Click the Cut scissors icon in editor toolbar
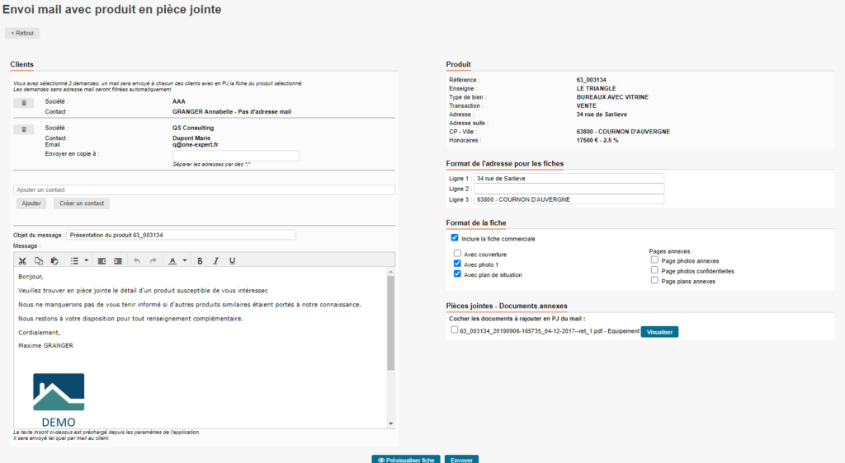Viewport: 845px width, 463px height. click(22, 261)
